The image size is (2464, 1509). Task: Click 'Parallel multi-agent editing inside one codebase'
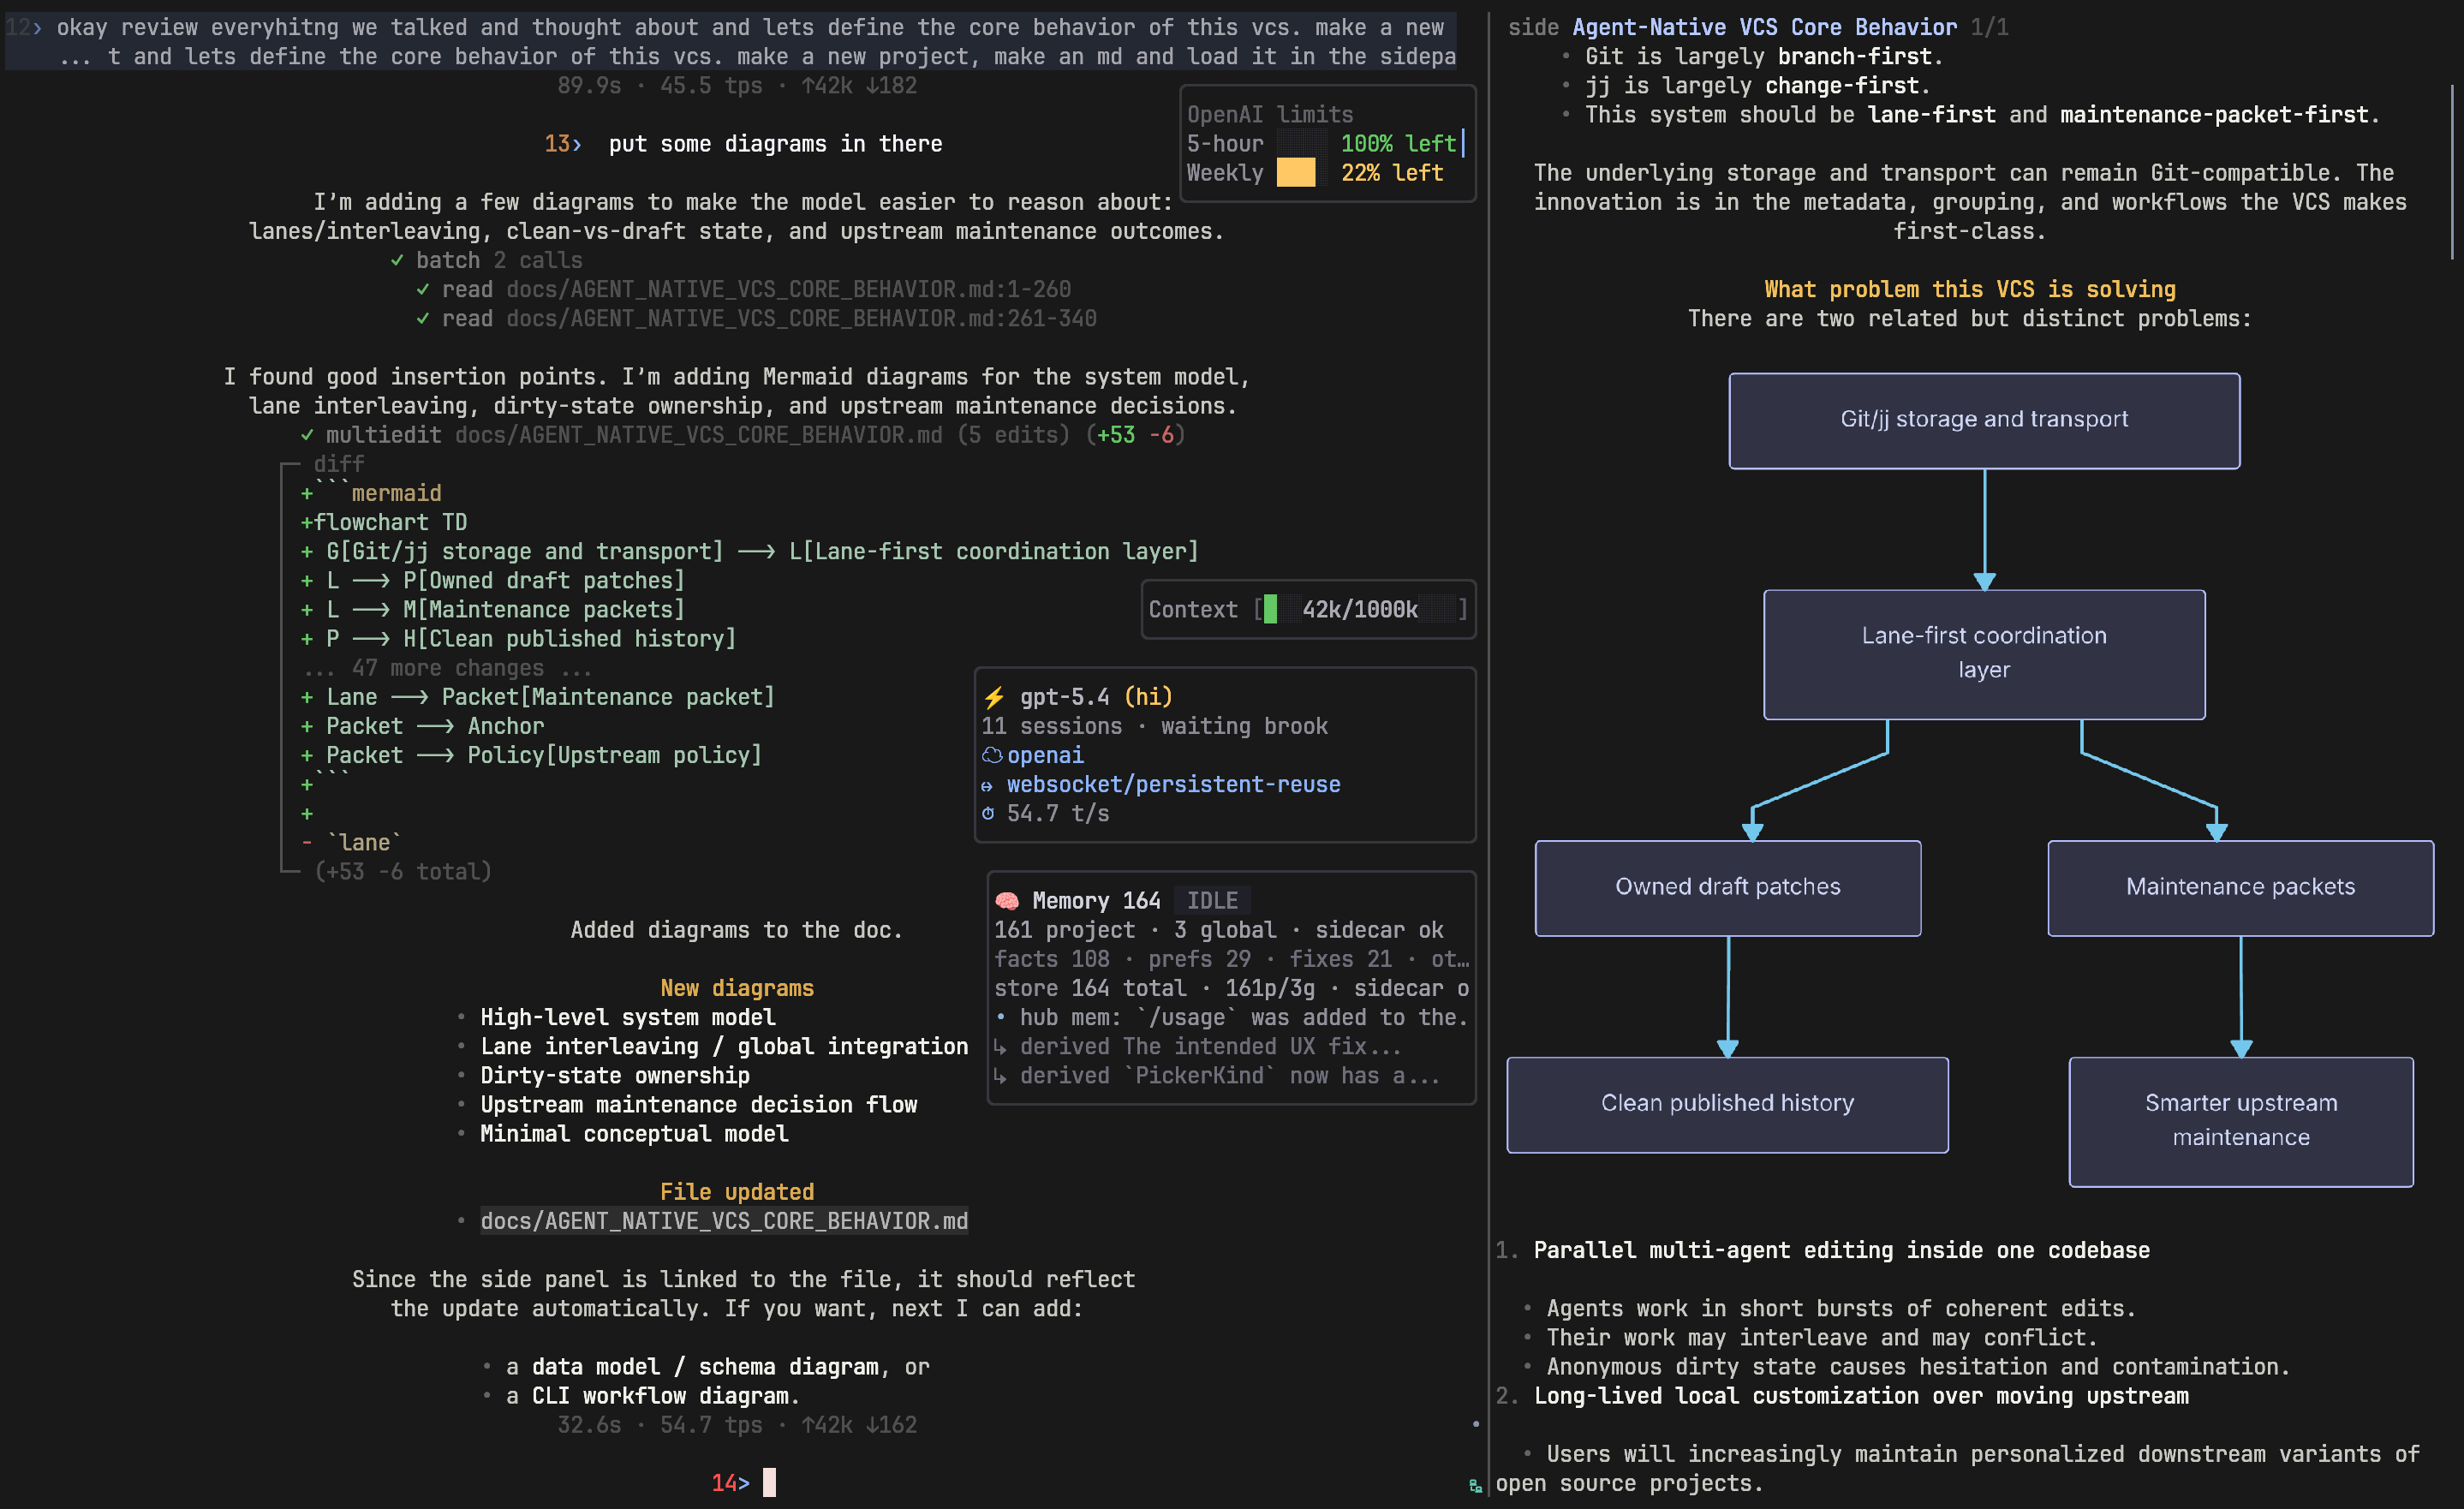[x=1841, y=1250]
